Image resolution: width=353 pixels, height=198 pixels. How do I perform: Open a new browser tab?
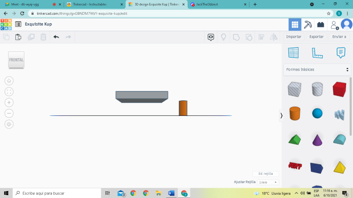[255, 4]
